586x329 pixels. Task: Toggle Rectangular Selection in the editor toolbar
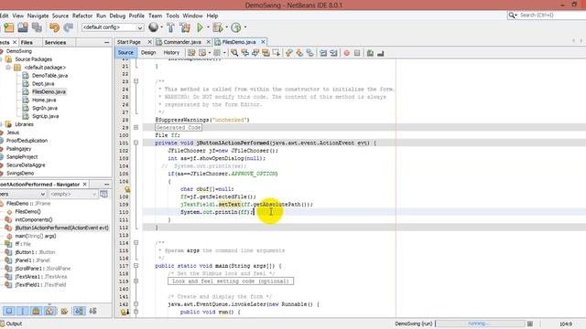[x=277, y=53]
